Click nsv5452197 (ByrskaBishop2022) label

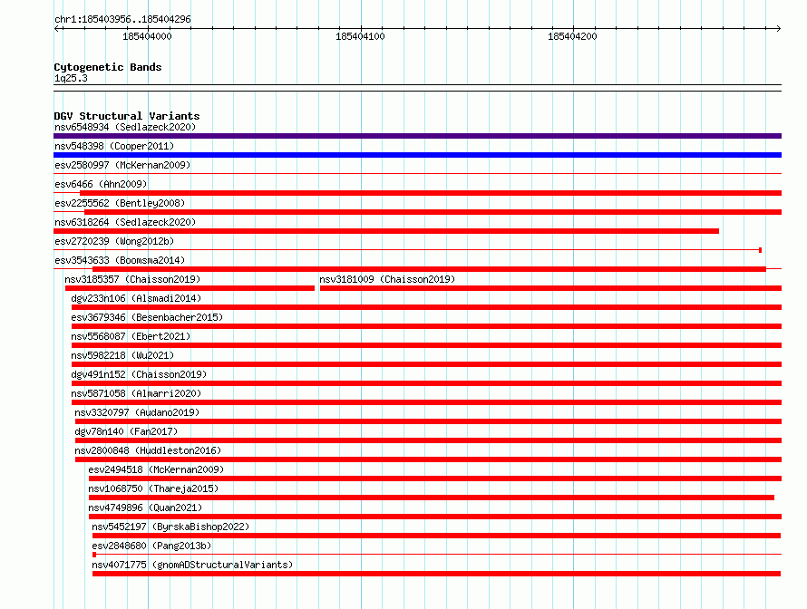point(170,527)
